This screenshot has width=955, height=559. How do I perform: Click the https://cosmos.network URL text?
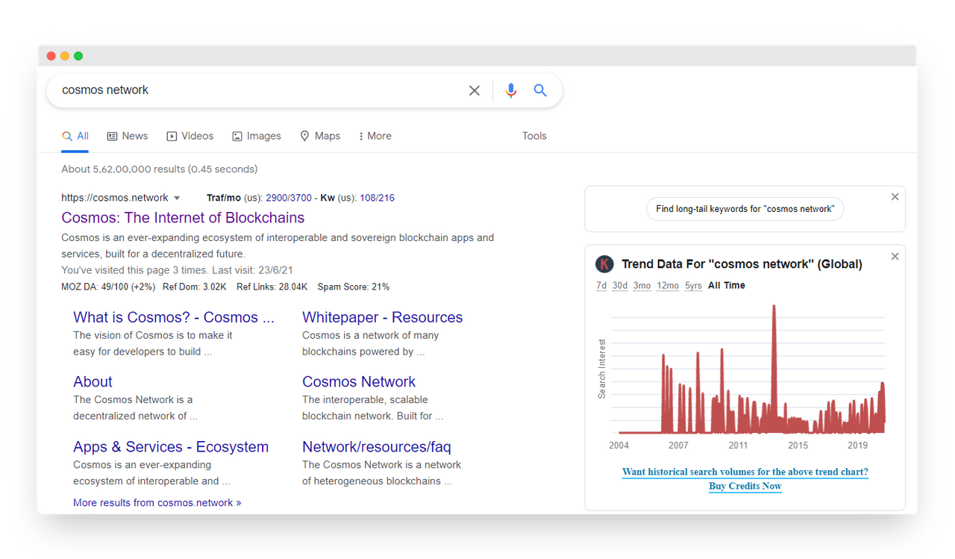[x=115, y=199]
